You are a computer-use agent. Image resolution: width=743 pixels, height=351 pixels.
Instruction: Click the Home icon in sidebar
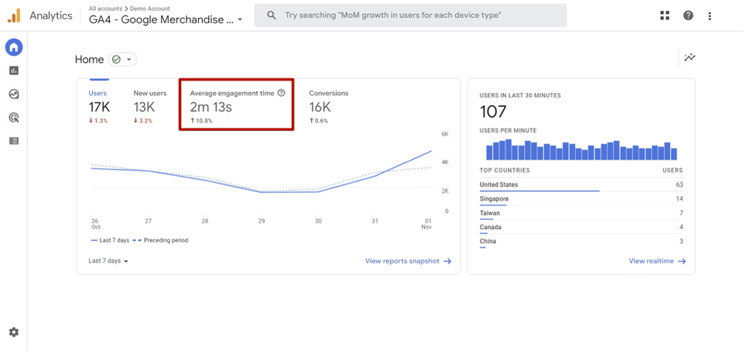tap(13, 48)
